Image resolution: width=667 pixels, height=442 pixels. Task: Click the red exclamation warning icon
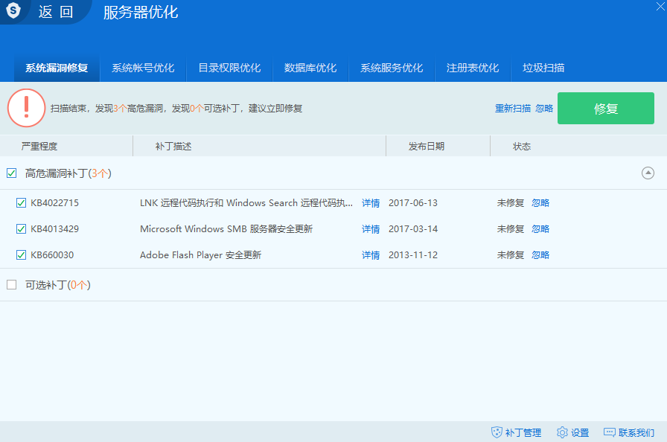26,108
